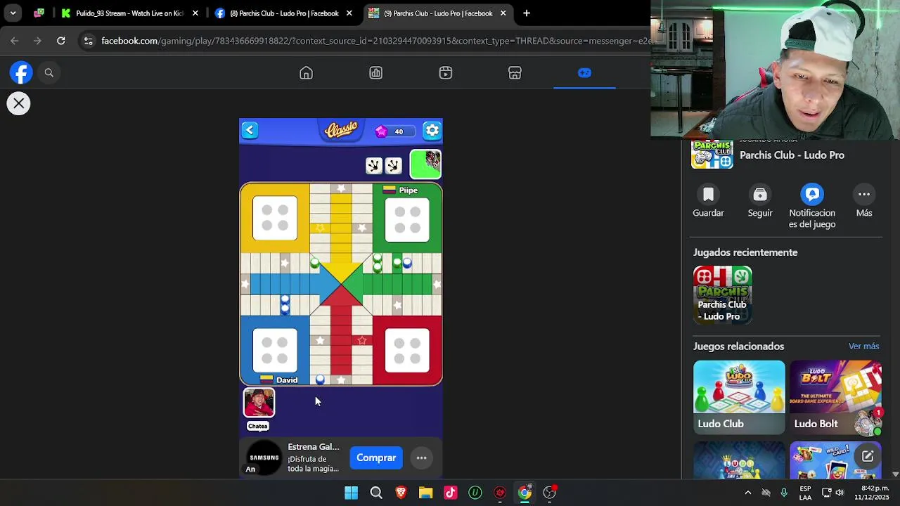The width and height of the screenshot is (900, 506).
Task: Select the green token near the yellow home
Action: click(x=314, y=264)
